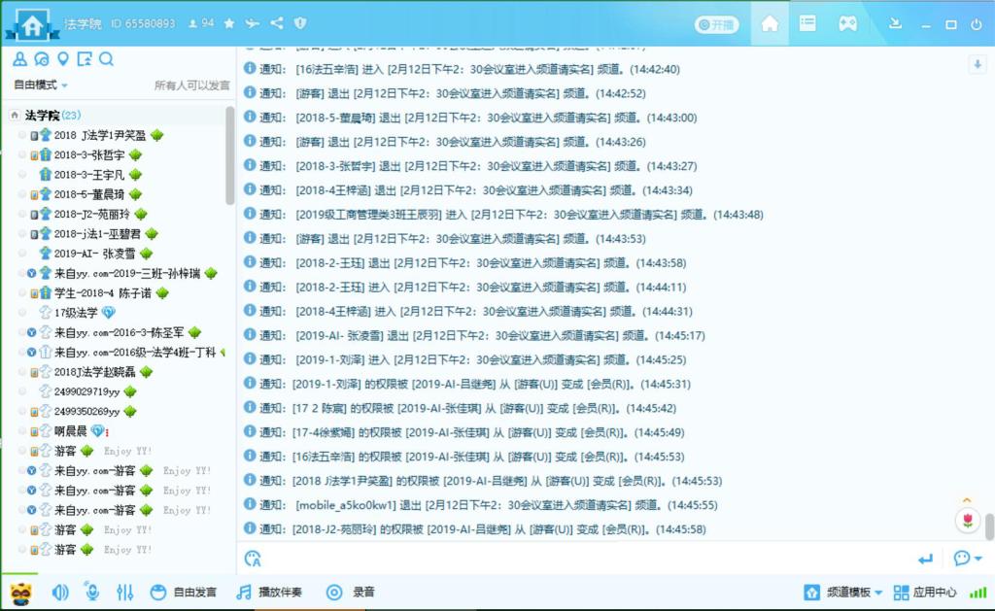Click the shield security icon
Screen dimensions: 995x611
coord(300,23)
